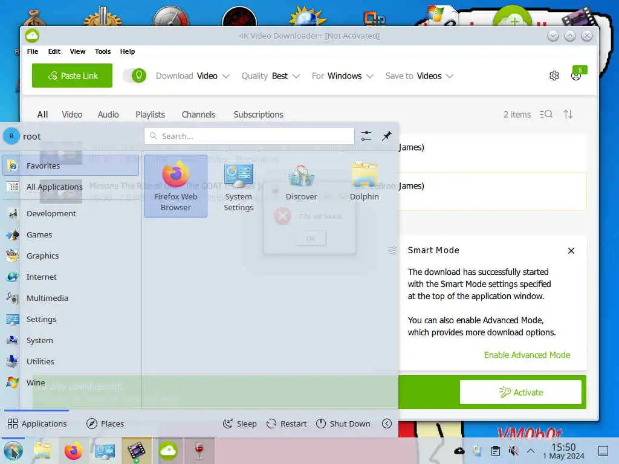Open System Settings from the taskbar

[x=105, y=451]
